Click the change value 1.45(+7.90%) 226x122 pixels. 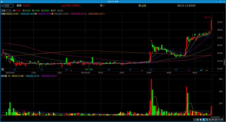71,5
